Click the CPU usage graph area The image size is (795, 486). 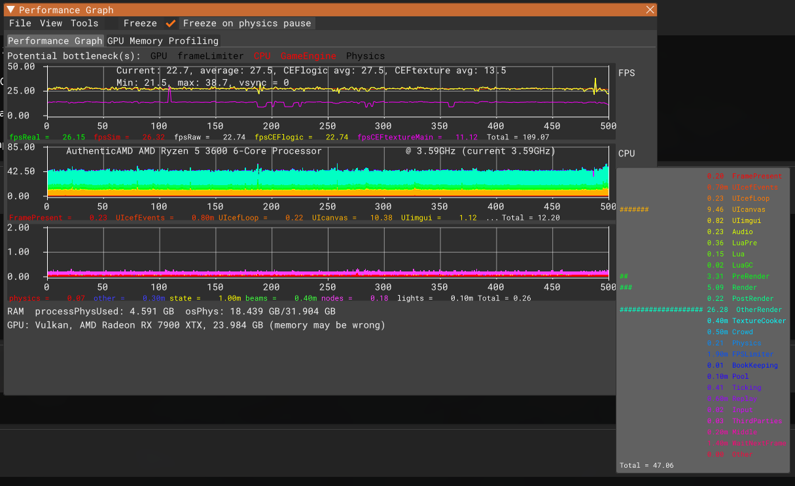click(x=328, y=171)
